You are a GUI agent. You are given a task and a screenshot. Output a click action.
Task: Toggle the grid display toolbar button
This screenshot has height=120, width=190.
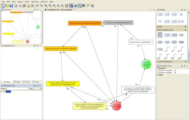coord(84,6)
